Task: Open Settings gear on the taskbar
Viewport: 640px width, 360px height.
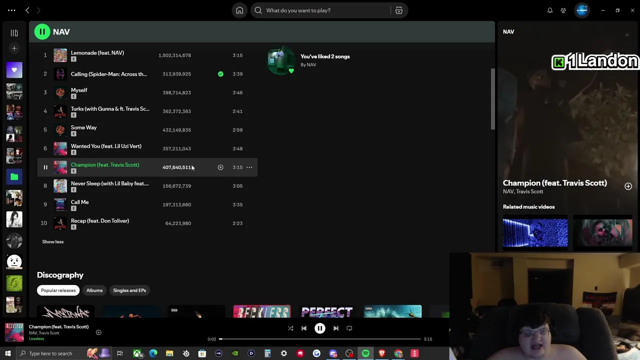Action: click(x=283, y=353)
